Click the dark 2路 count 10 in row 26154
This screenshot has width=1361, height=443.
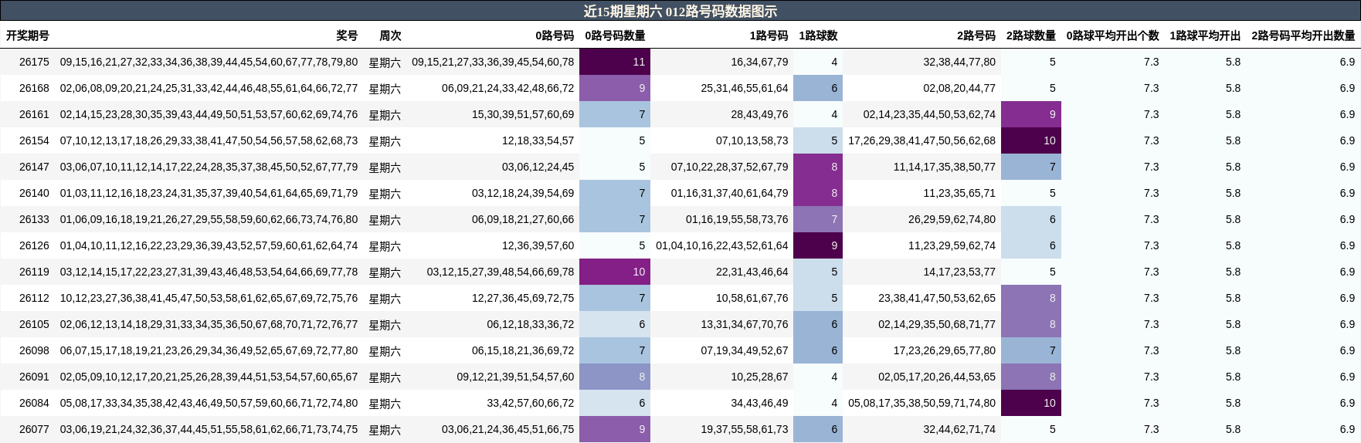pyautogui.click(x=1031, y=140)
